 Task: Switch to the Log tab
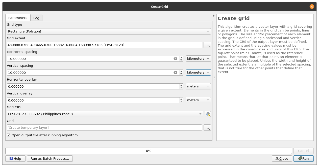coord(36,18)
